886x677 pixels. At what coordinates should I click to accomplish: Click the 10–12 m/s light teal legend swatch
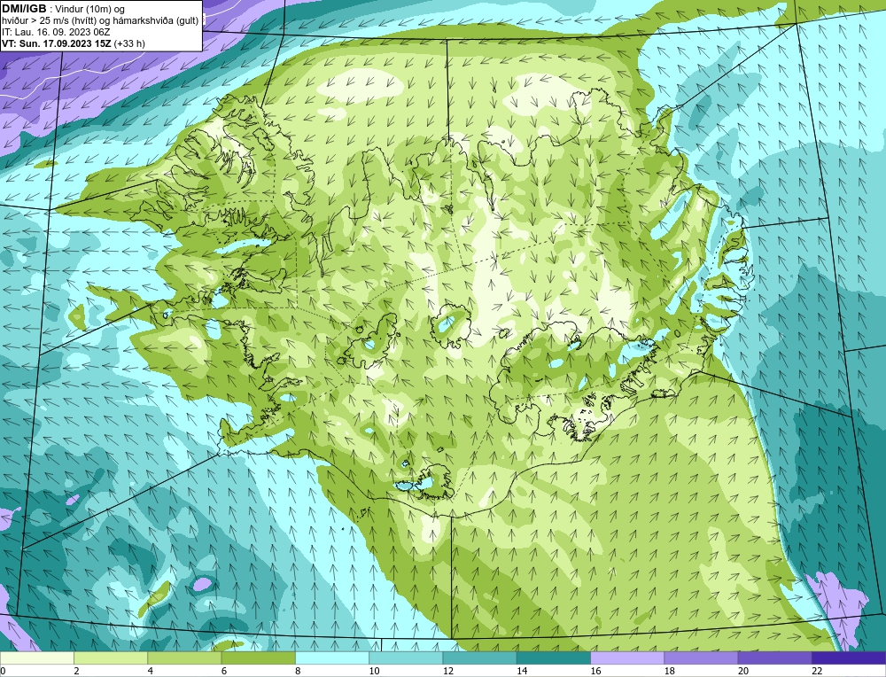(x=406, y=658)
